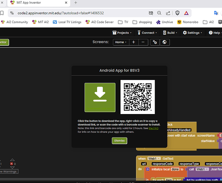The width and height of the screenshot is (222, 183).
Task: Click the bookmark icon left of address bar
Action: 2,13
